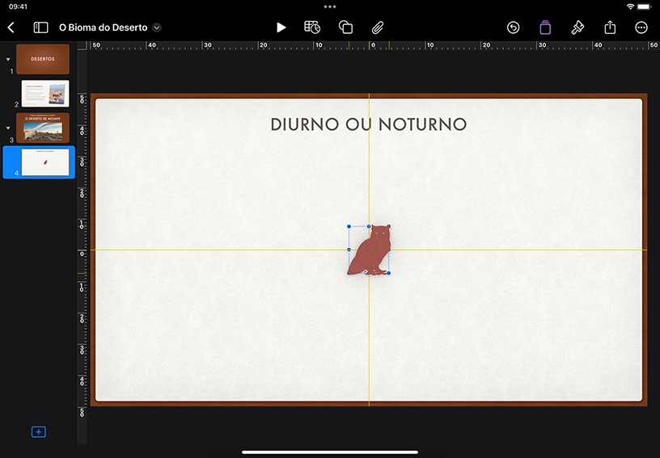Select slide 2 thumbnail
The width and height of the screenshot is (660, 458).
45,94
